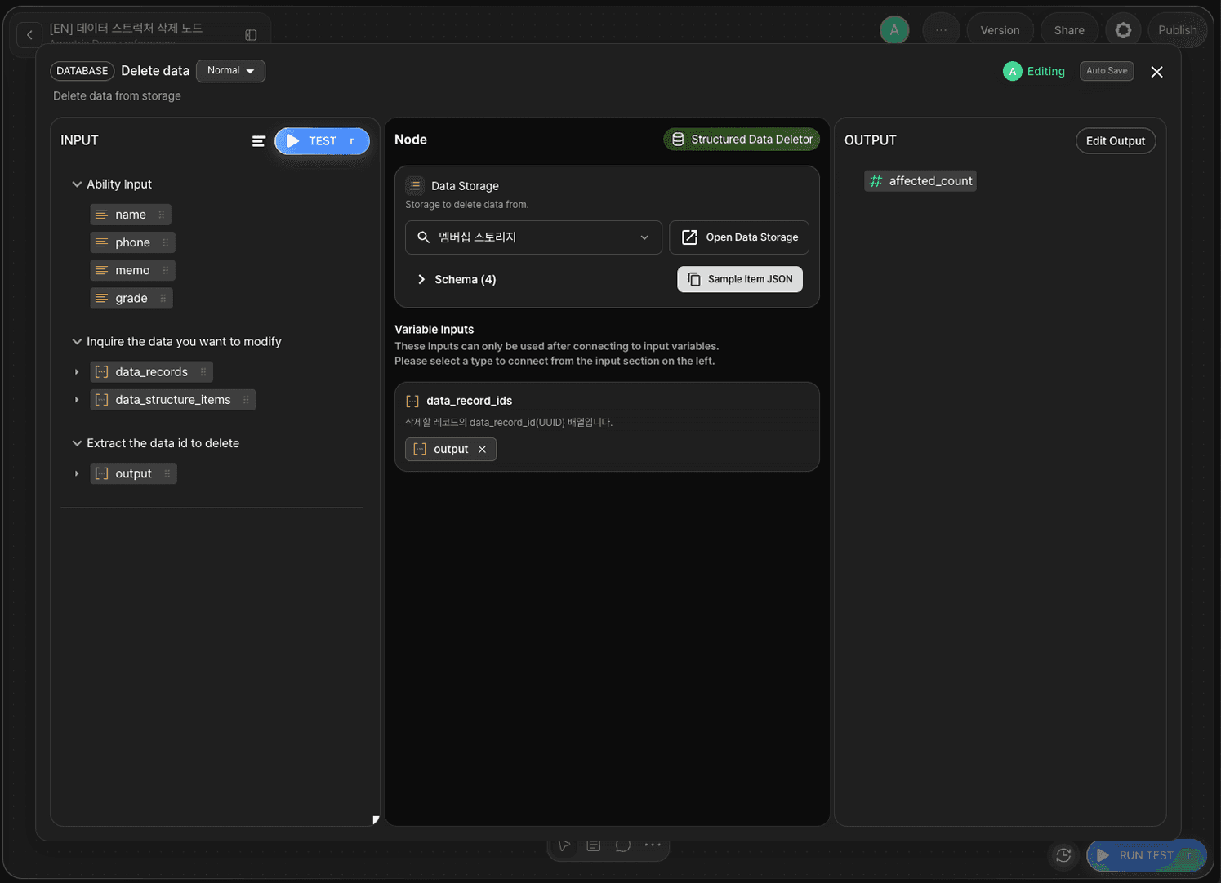Click the drag handle on INPUT output

[167, 474]
